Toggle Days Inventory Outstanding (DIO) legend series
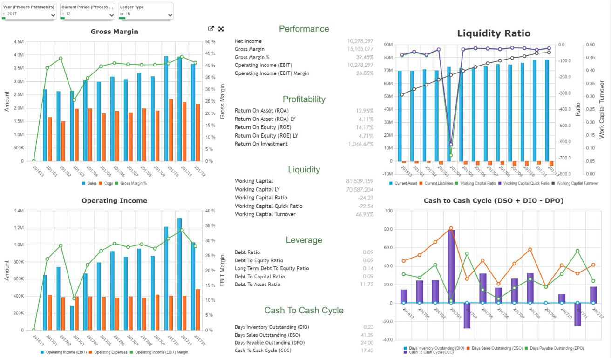Image resolution: width=611 pixels, height=358 pixels. [434, 348]
